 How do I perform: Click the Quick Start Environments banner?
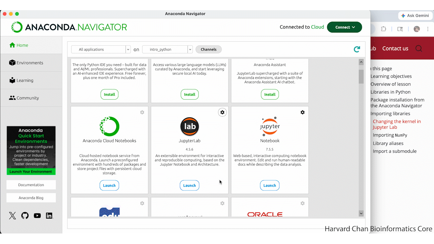point(31,150)
